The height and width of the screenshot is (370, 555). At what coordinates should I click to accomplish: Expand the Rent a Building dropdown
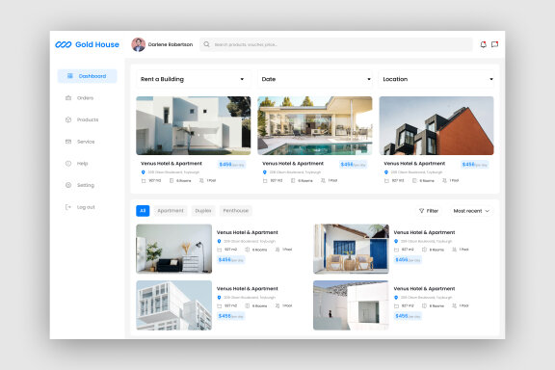click(x=194, y=79)
